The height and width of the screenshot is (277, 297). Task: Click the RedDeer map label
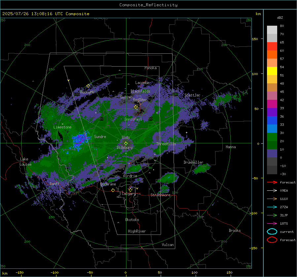coord(140,100)
